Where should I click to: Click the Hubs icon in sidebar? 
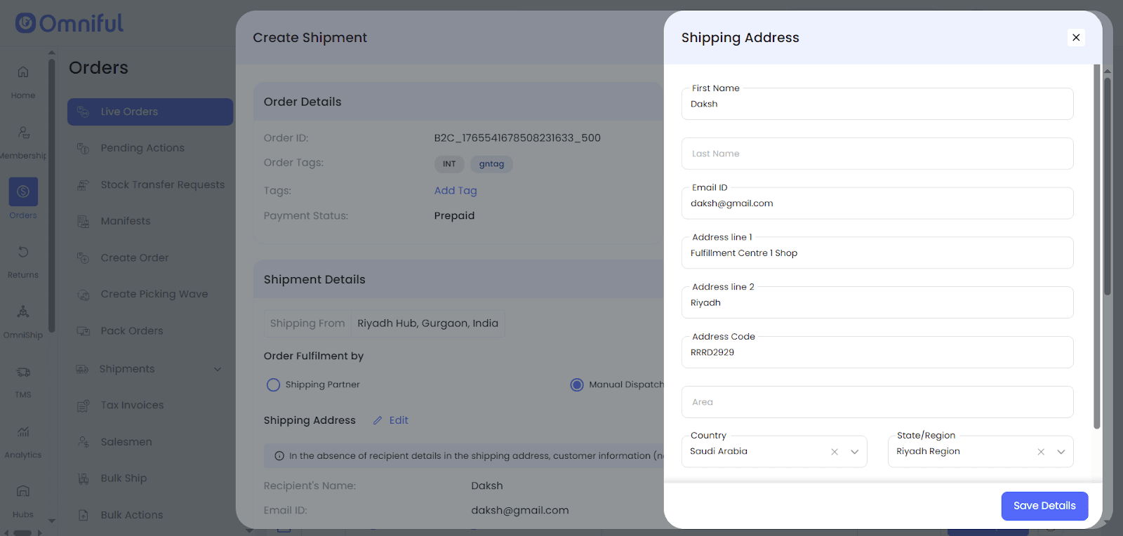(23, 491)
